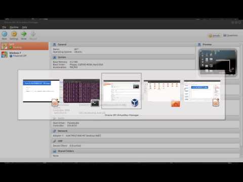The height and width of the screenshot is (182, 243).
Task: Click the Impress icon on the first thumbnail
Action: 55,102
